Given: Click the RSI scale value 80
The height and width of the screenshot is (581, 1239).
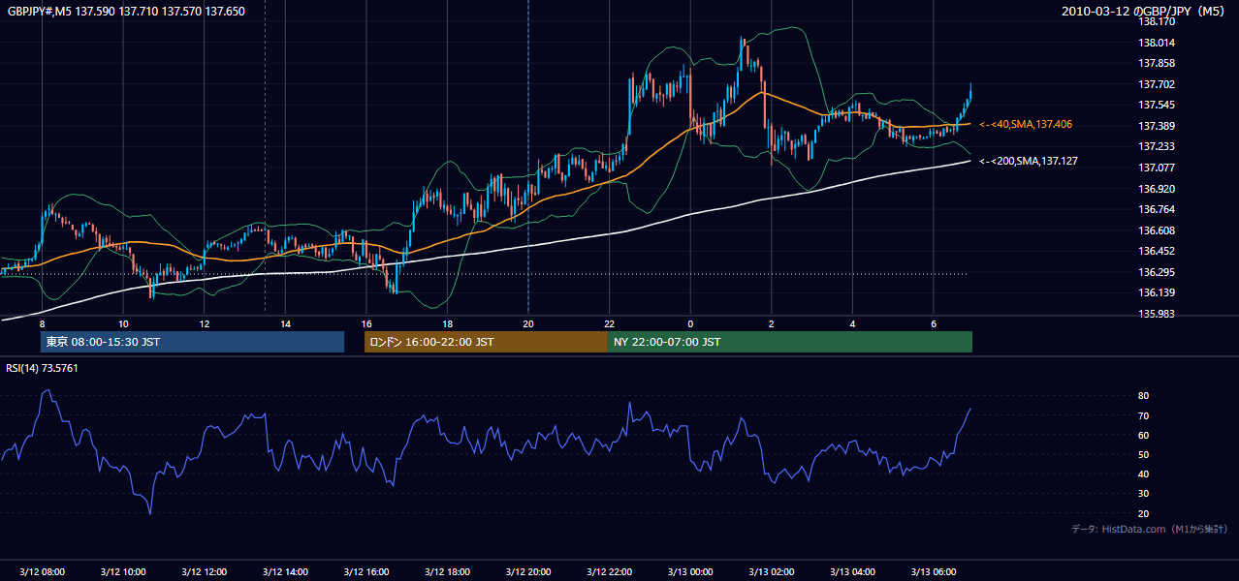Looking at the screenshot, I should point(1144,396).
